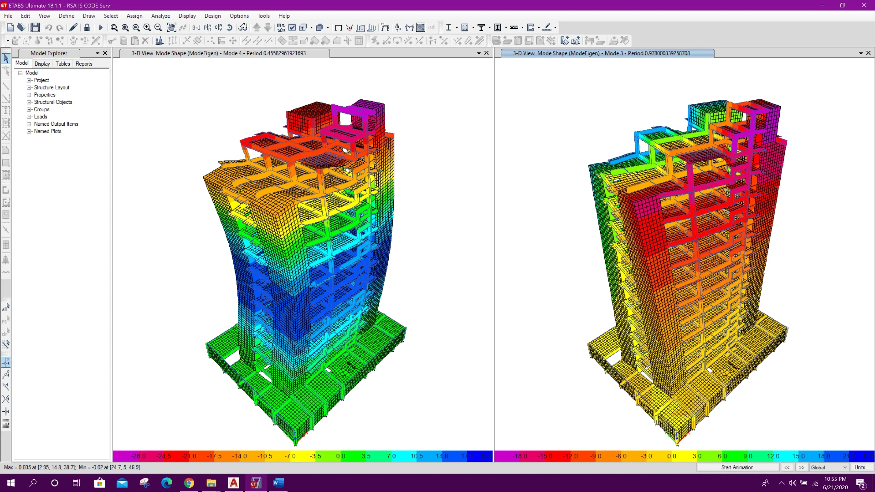This screenshot has height=492, width=875.
Task: Run analysis with the play icon
Action: [x=100, y=27]
